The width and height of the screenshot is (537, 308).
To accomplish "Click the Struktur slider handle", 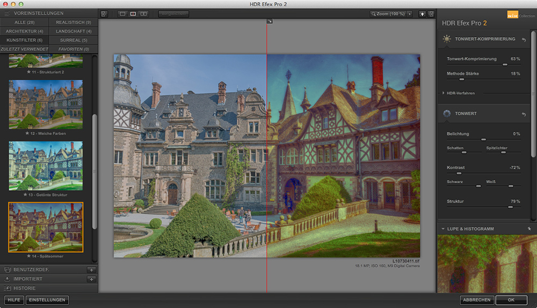I will coord(510,207).
